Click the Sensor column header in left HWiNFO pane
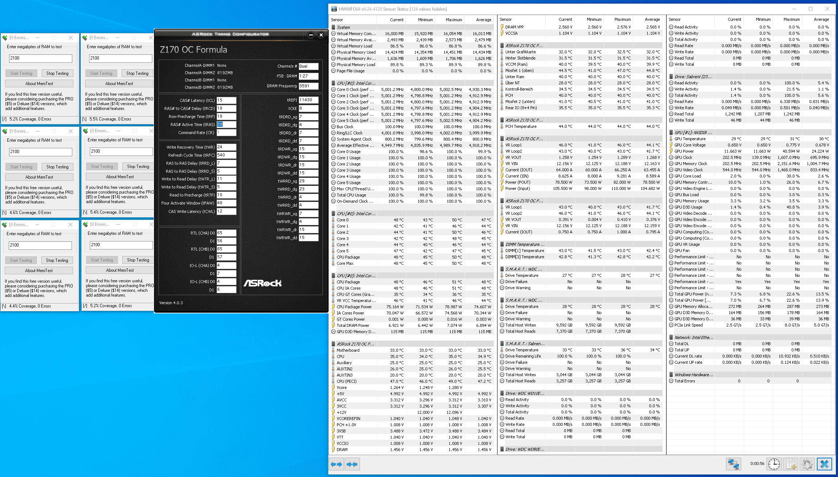838x477 pixels. point(352,20)
